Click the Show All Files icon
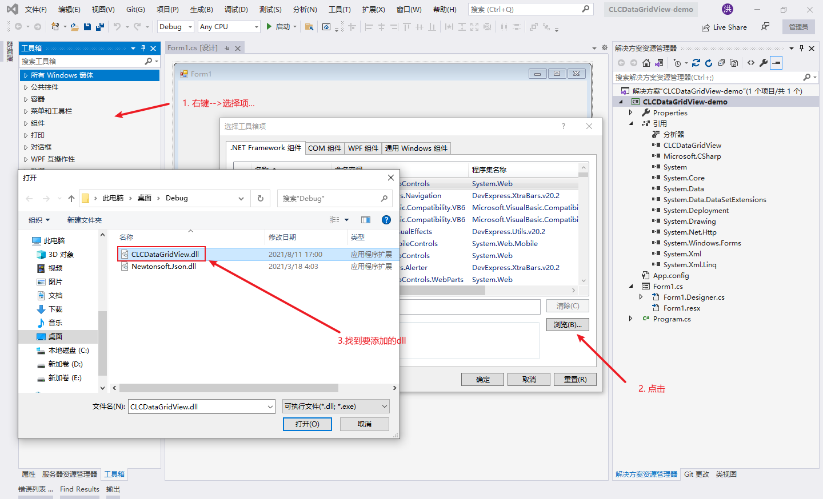This screenshot has width=823, height=499. [x=734, y=63]
